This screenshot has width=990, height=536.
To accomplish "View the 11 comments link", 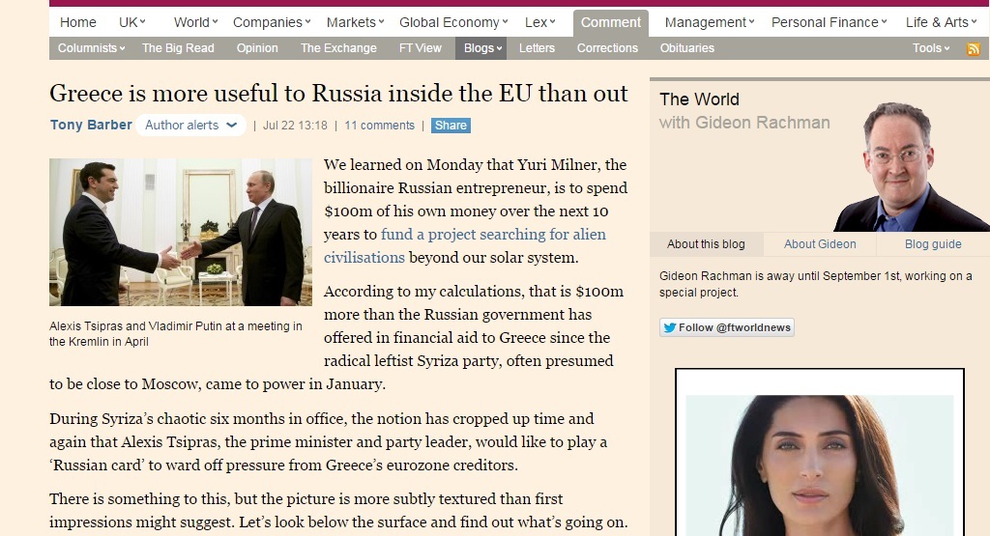I will 379,126.
